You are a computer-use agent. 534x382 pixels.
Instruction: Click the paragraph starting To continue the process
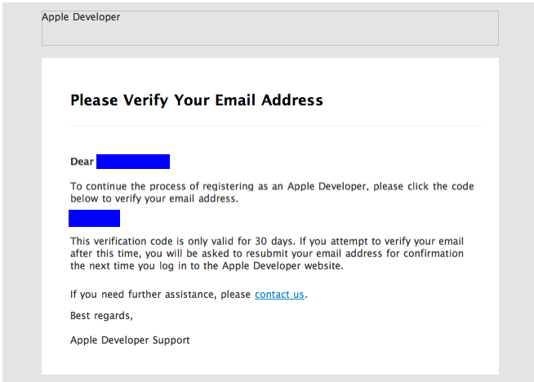coord(272,193)
